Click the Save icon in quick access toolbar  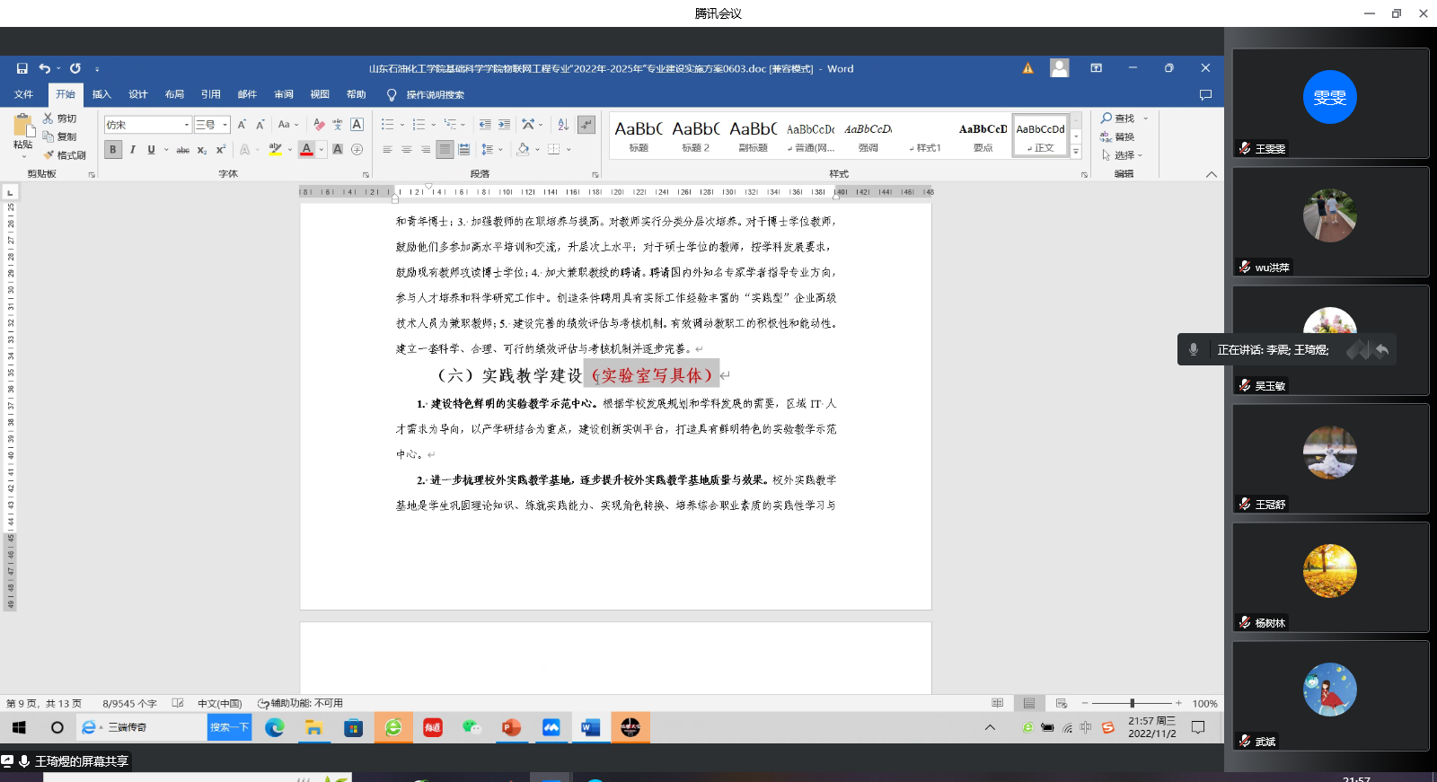click(22, 68)
